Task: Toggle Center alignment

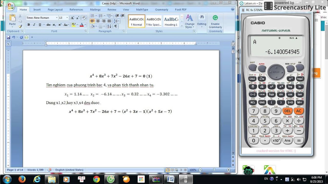Action: pos(98,21)
